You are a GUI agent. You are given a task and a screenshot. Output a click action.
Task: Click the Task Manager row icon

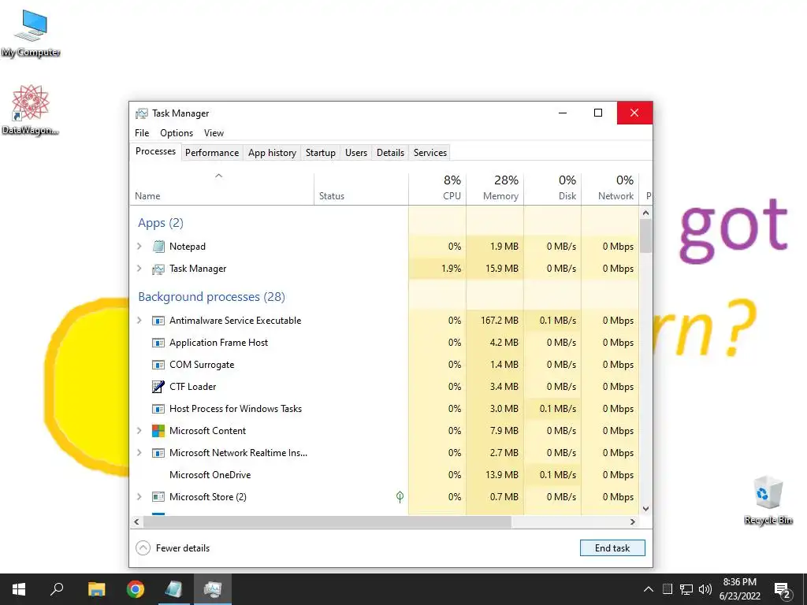[158, 269]
